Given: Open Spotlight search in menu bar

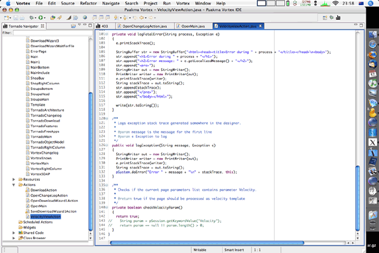Looking at the screenshot, I should [371, 3].
